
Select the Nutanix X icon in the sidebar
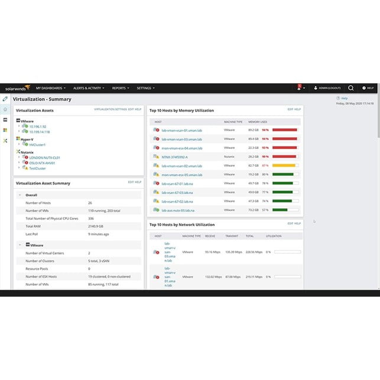pyautogui.click(x=5, y=141)
